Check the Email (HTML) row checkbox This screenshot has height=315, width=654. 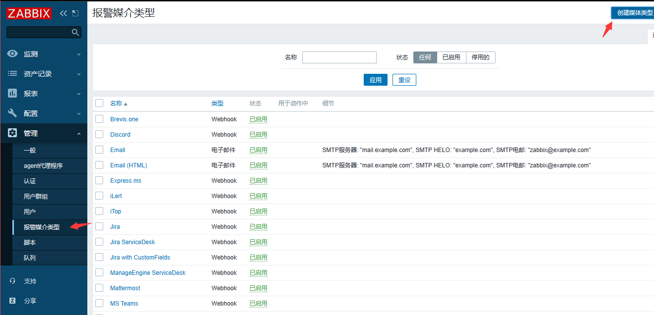point(99,165)
